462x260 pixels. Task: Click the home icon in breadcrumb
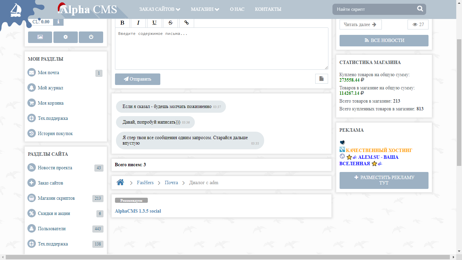pyautogui.click(x=120, y=182)
